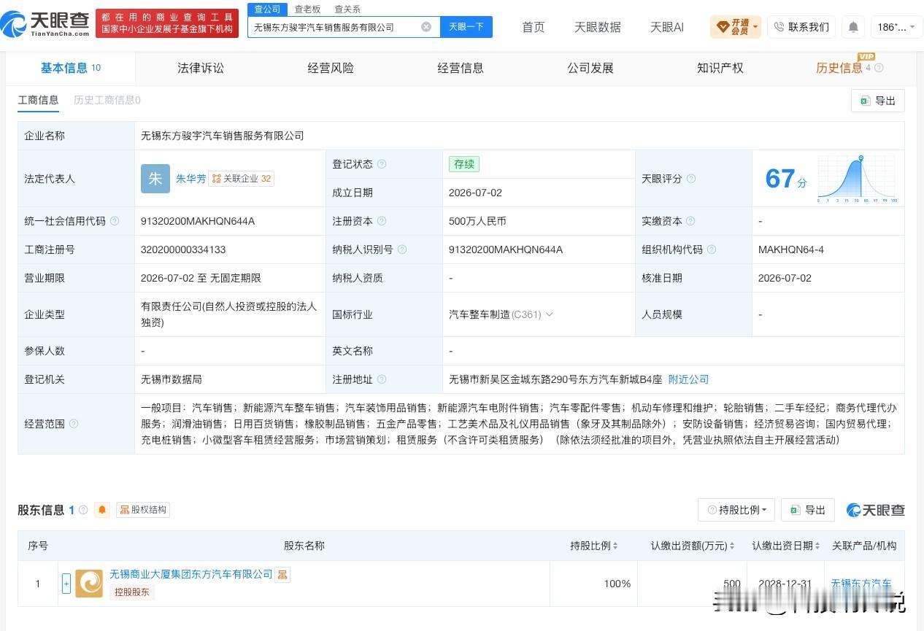Viewport: 924px width, 631px height.
Task: Open the 法律诉讼 tab
Action: (201, 68)
